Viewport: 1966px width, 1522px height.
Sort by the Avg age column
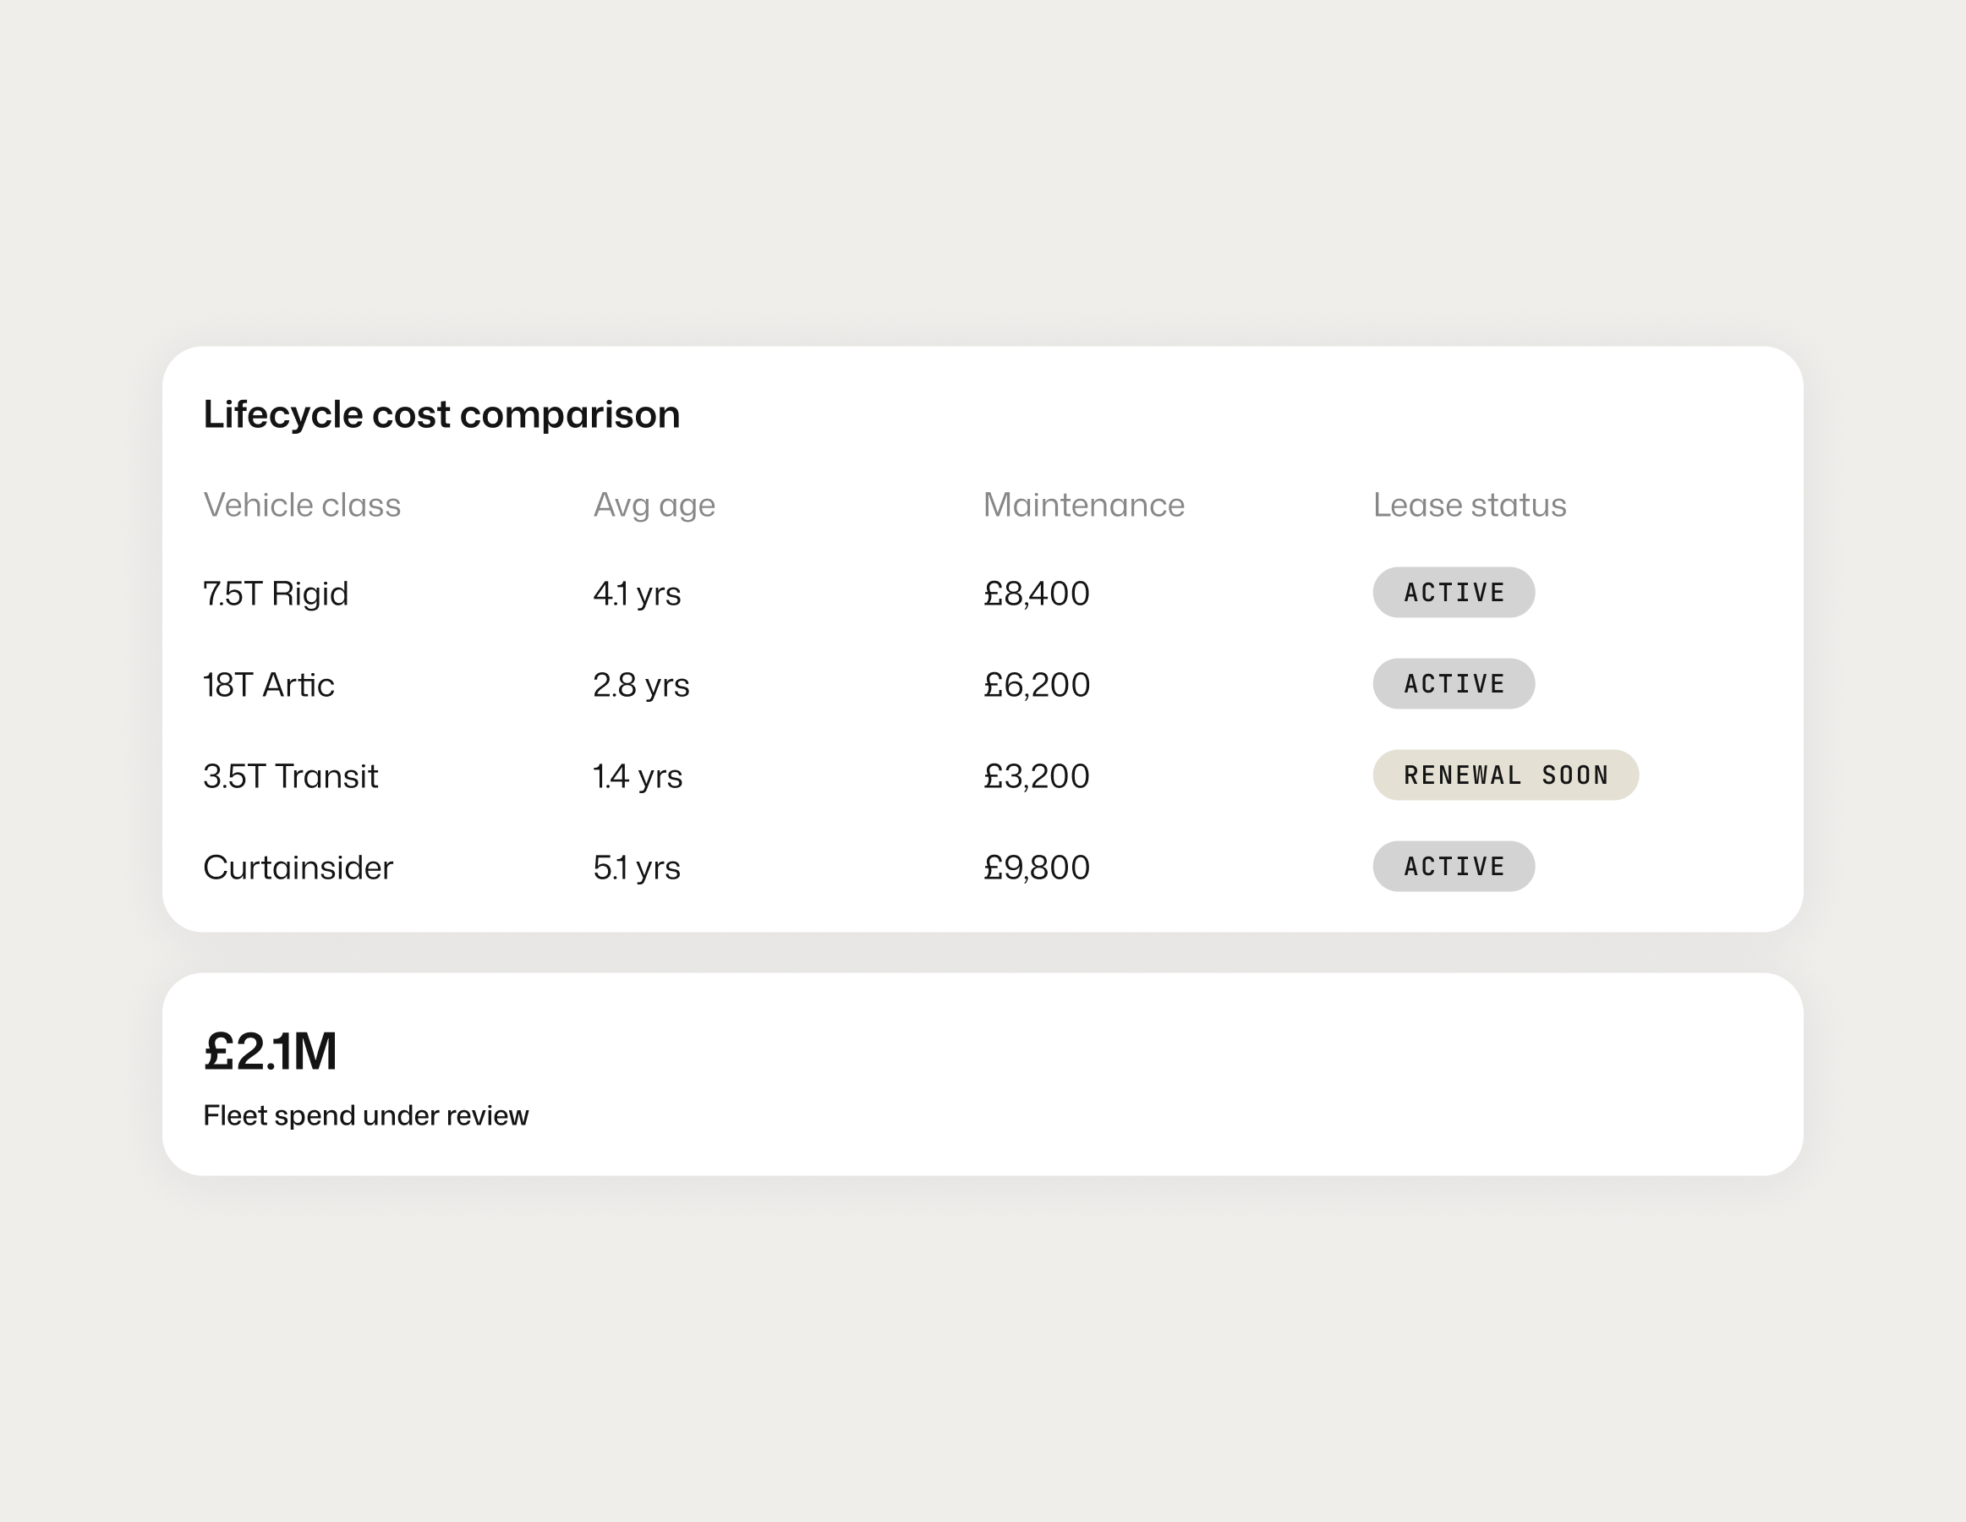653,506
